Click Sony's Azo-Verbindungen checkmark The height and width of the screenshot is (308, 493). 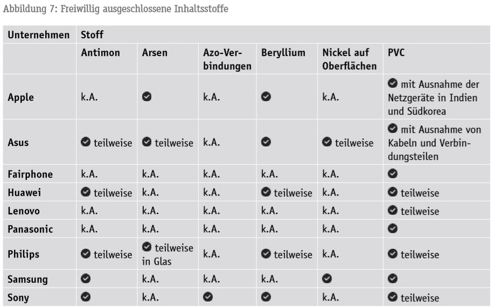(x=207, y=298)
